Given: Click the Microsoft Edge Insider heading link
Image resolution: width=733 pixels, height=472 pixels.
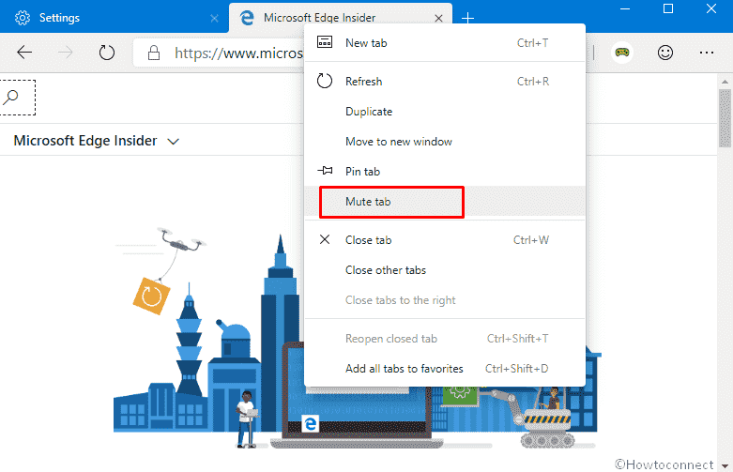Looking at the screenshot, I should tap(85, 140).
